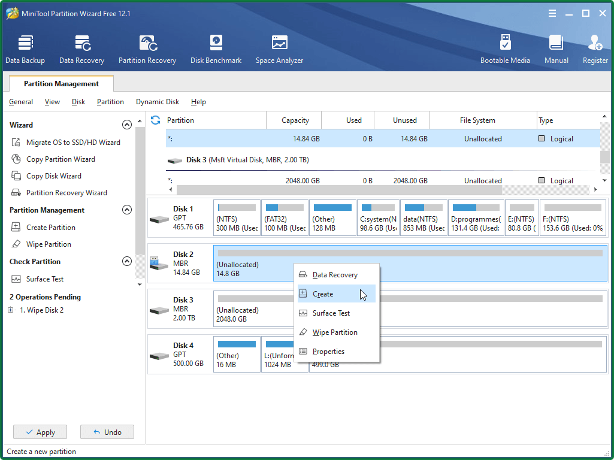Choose Create from the context menu
This screenshot has height=460, width=614.
tap(337, 293)
